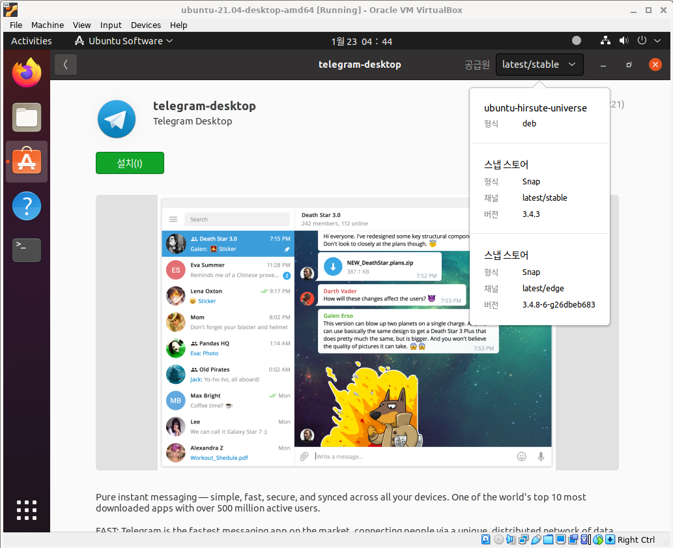673x548 pixels.
Task: Open the VirtualBox Devices menu
Action: 146,25
